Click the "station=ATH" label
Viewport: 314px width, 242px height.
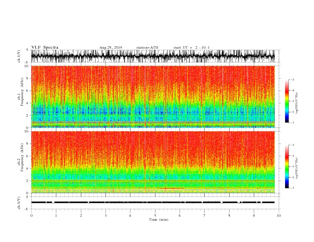147,47
